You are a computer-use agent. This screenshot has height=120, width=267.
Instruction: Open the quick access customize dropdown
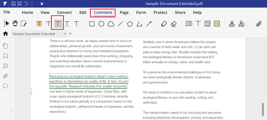(x=42, y=4)
